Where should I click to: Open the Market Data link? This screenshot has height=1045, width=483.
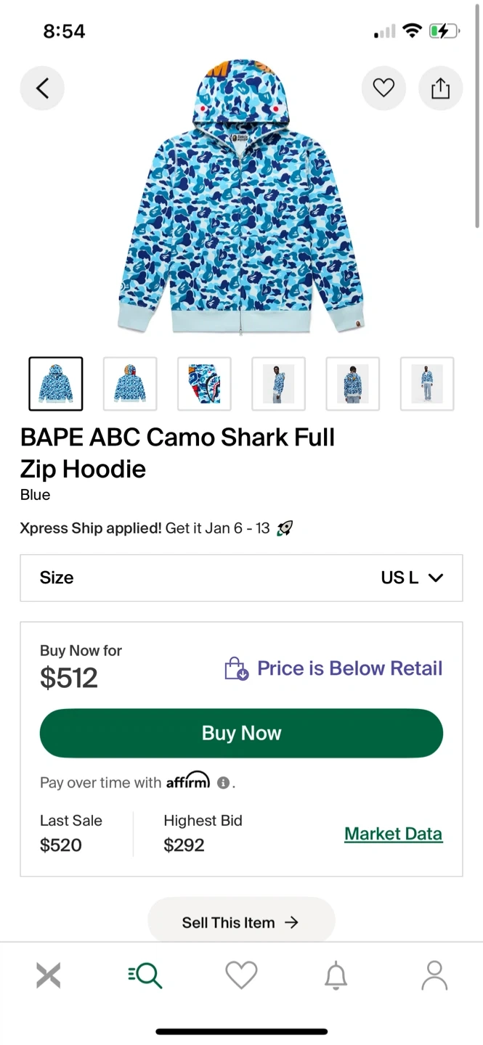tap(393, 834)
